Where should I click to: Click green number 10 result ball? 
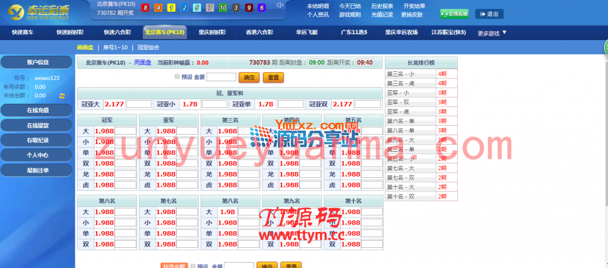pos(223,8)
